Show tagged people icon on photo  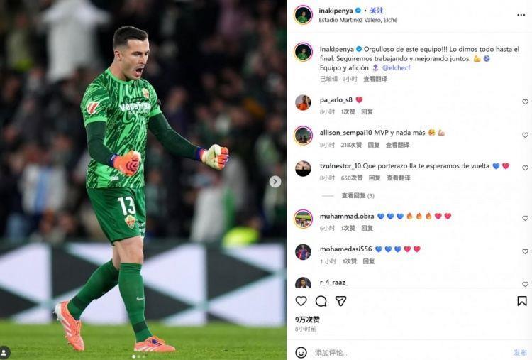(4, 351)
